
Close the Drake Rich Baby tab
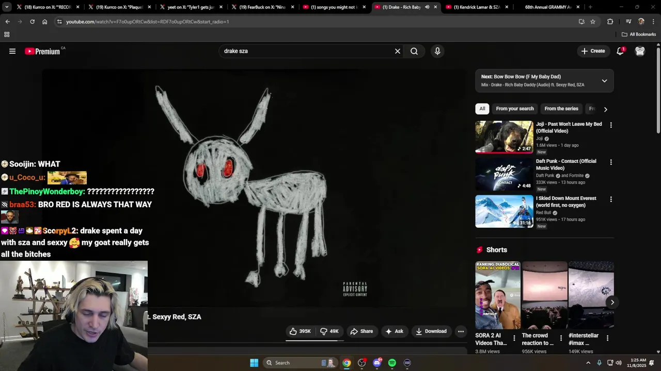coord(435,7)
